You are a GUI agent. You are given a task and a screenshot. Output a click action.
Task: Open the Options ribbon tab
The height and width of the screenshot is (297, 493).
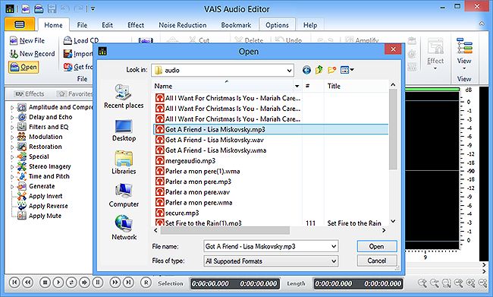(x=277, y=25)
